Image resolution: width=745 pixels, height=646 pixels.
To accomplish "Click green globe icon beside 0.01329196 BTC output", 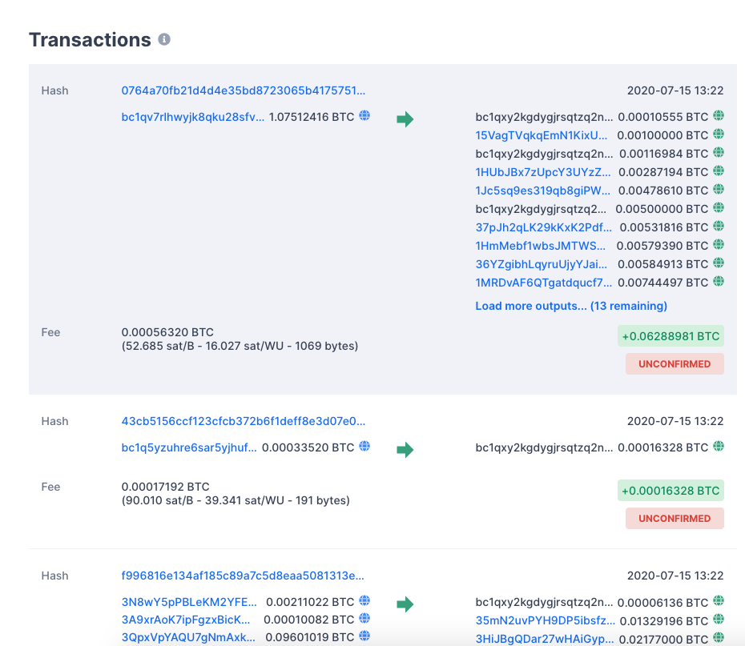I will tap(719, 620).
